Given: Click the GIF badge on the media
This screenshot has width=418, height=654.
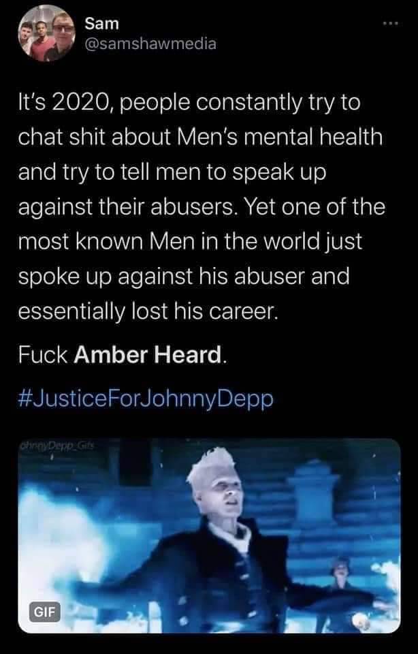Looking at the screenshot, I should [44, 612].
